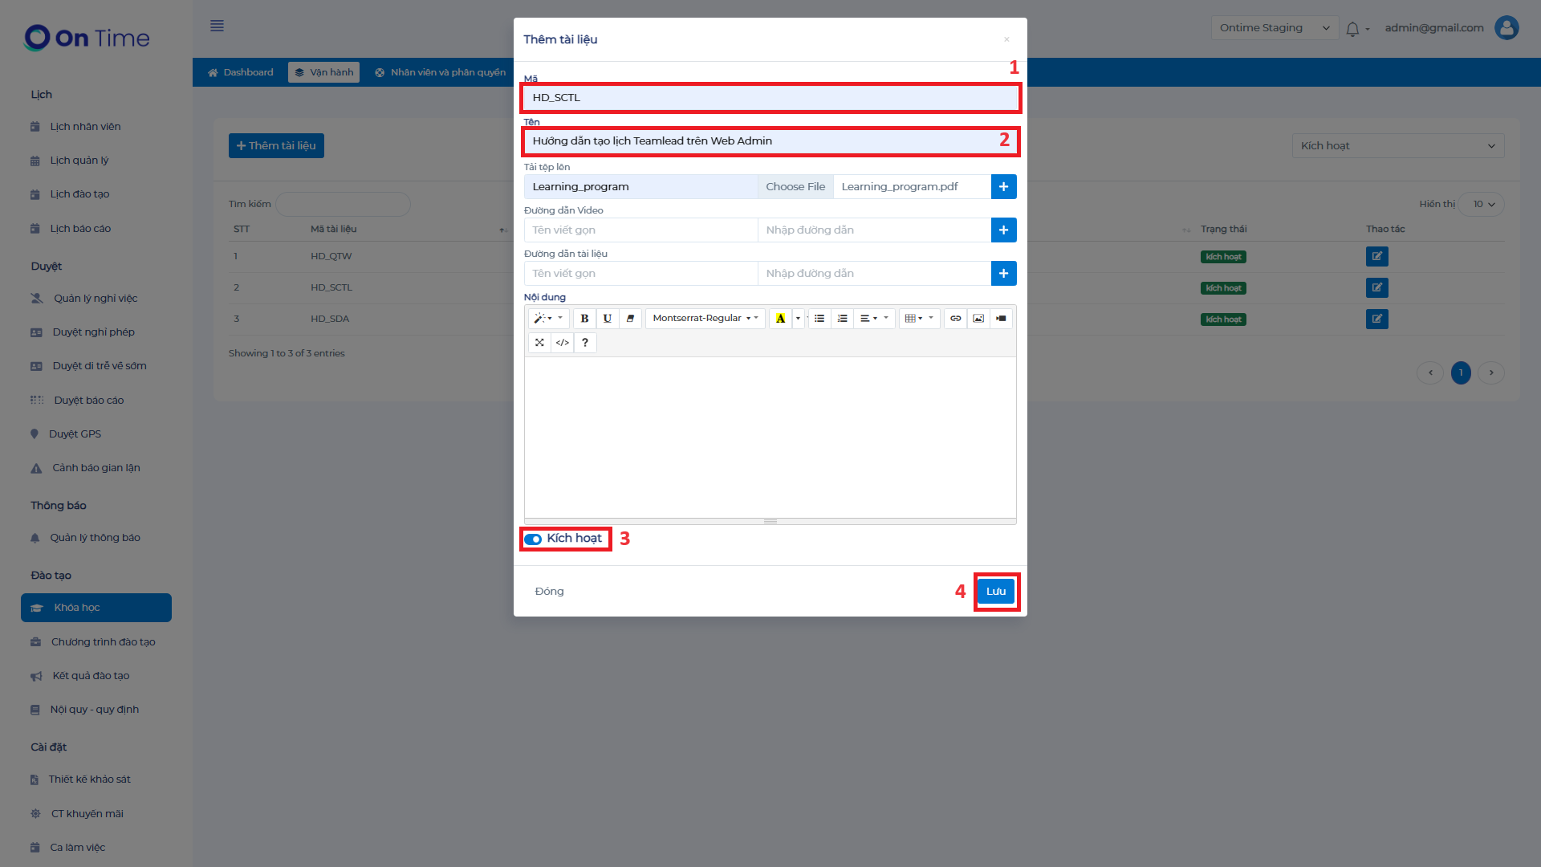Click the Đóng close button
1541x867 pixels.
549,592
